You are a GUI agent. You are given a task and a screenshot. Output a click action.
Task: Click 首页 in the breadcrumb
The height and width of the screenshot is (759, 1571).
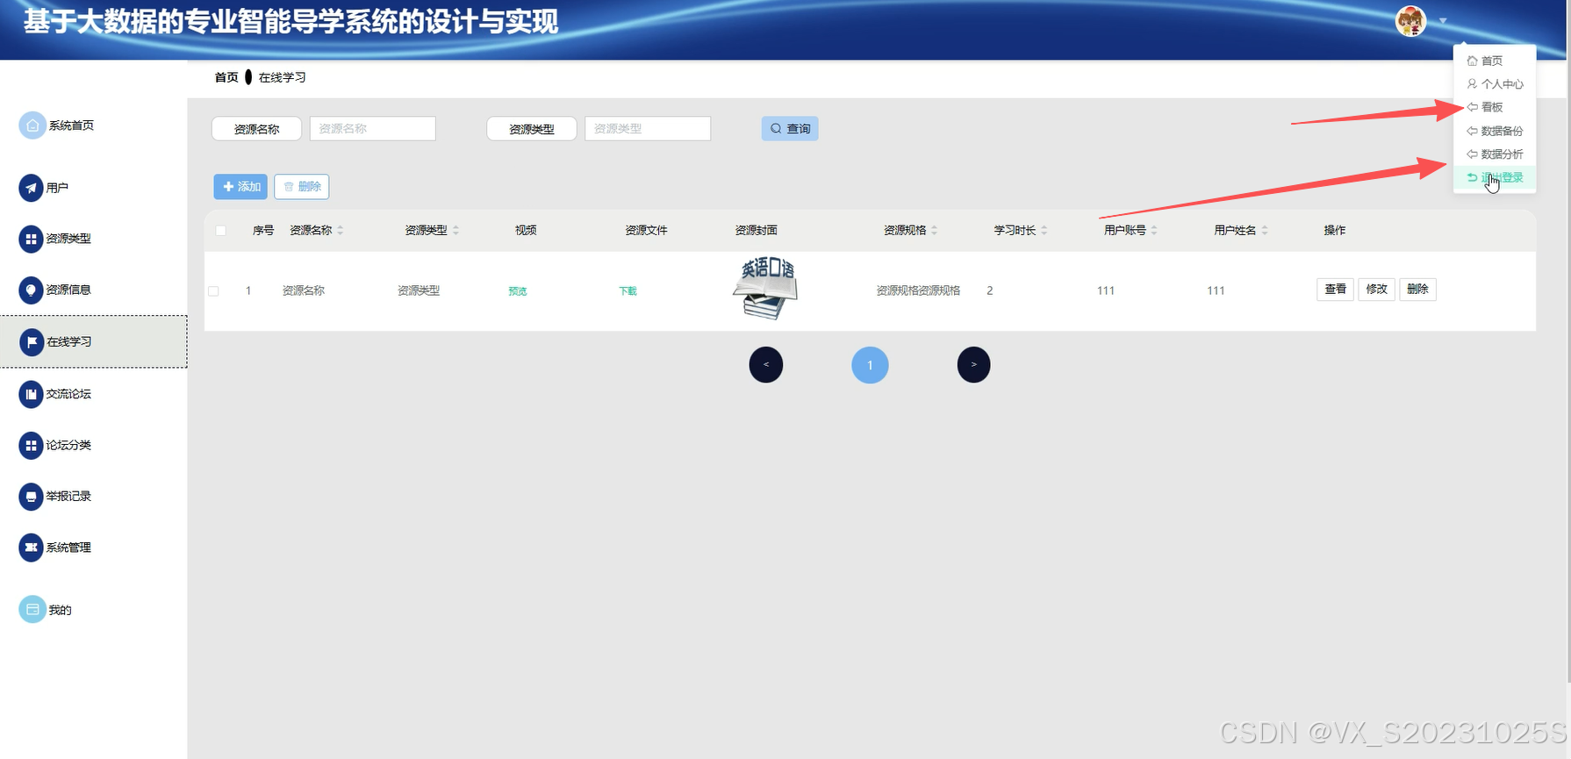[226, 77]
